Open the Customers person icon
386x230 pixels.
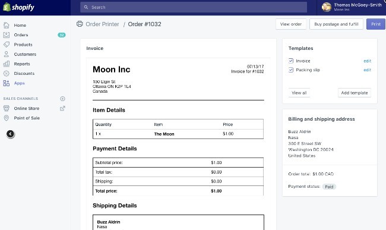pyautogui.click(x=7, y=54)
